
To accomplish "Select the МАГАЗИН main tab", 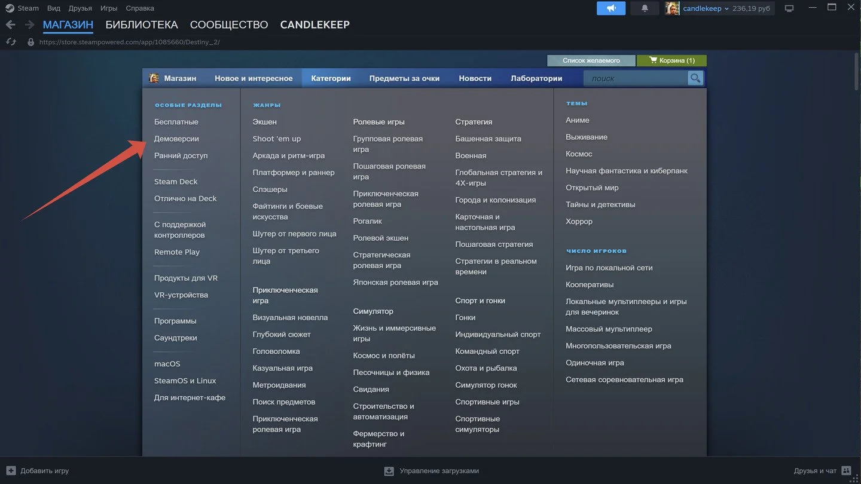I will 68,25.
